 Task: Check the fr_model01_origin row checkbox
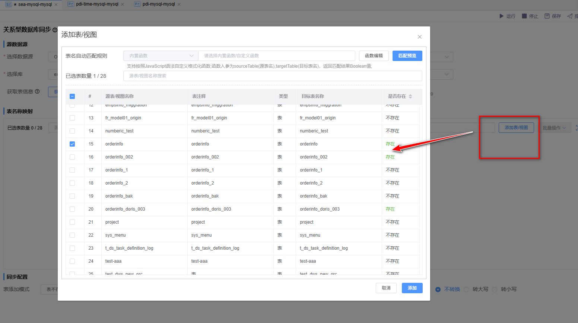click(72, 118)
